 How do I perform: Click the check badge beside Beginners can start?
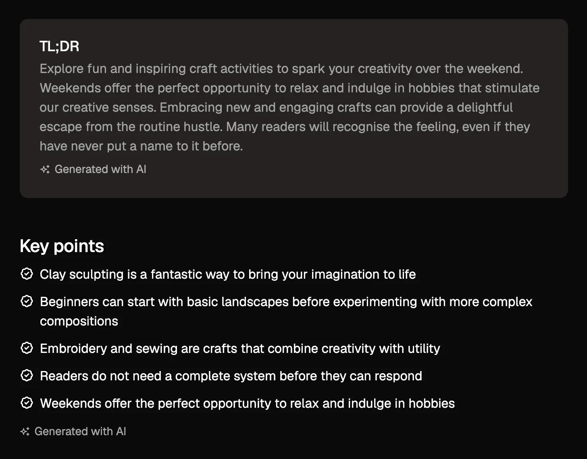pyautogui.click(x=27, y=301)
